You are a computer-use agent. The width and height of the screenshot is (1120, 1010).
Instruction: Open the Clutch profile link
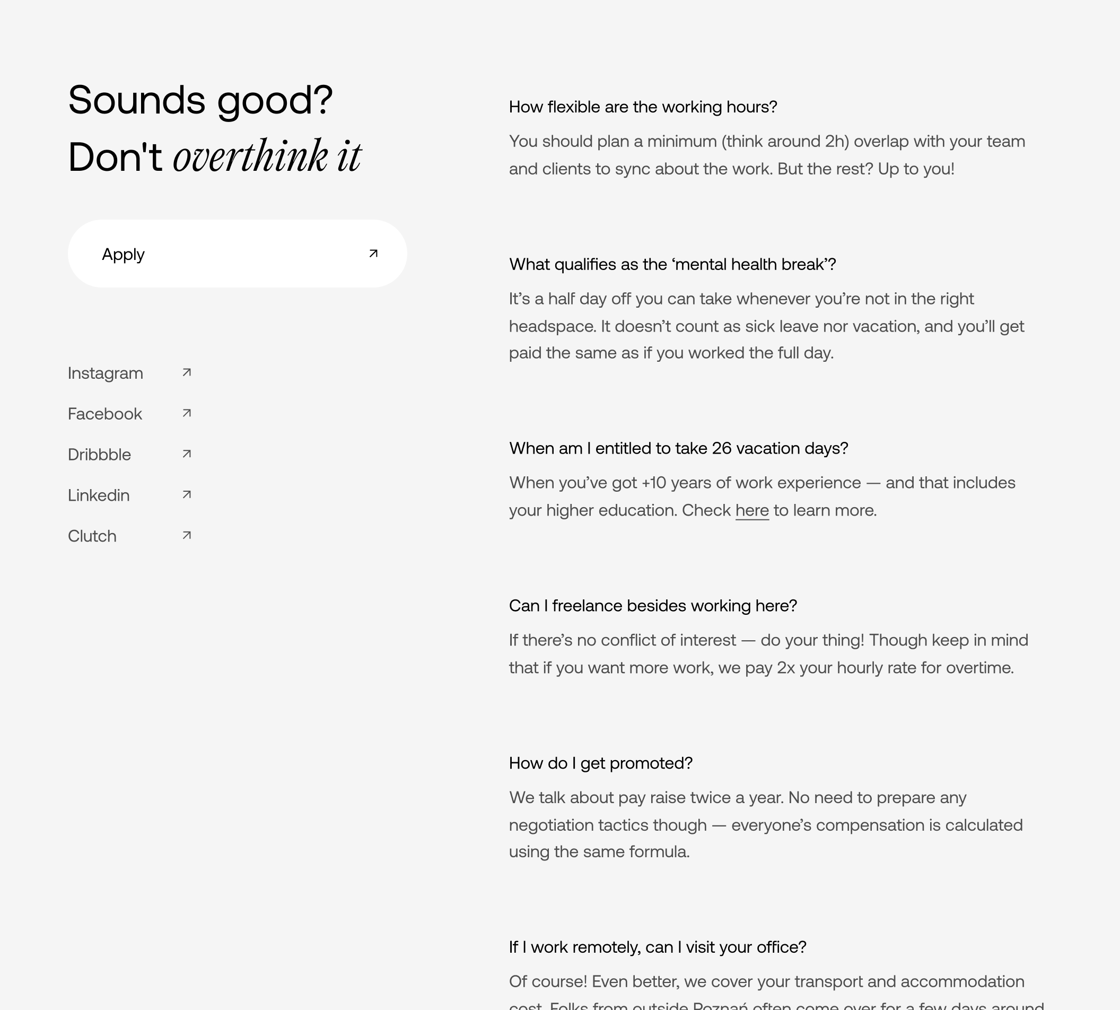pos(92,536)
